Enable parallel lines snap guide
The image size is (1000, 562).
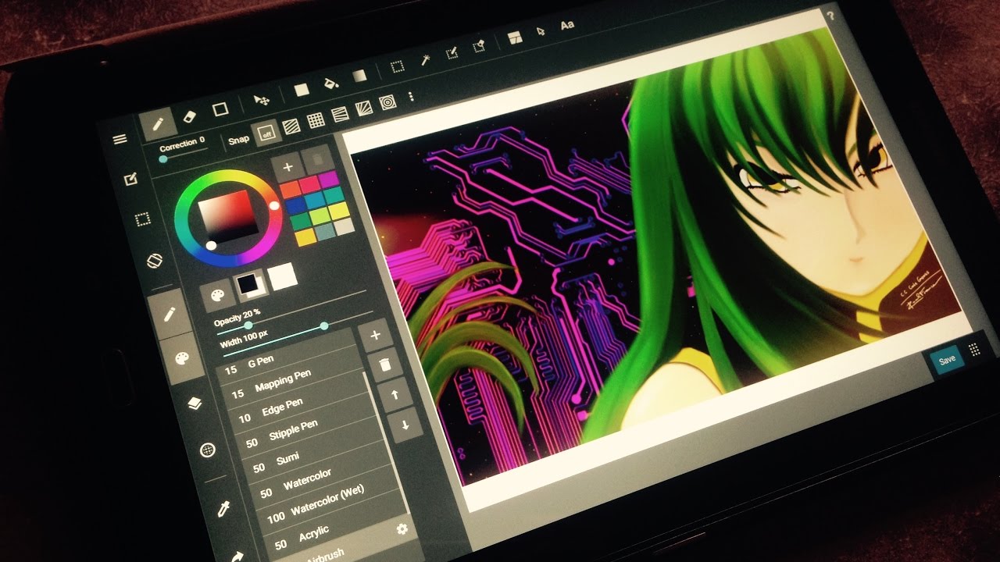291,126
